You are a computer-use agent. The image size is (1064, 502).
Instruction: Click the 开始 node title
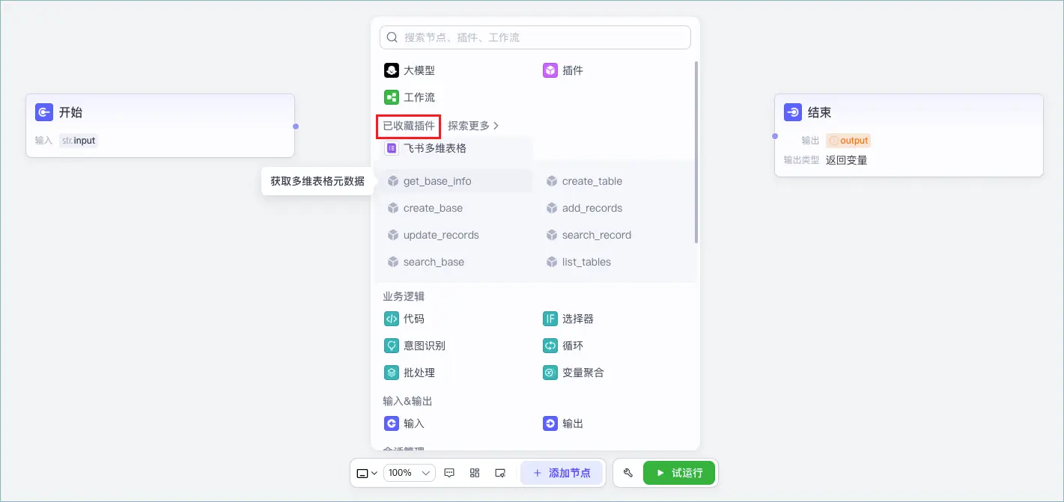pos(71,112)
